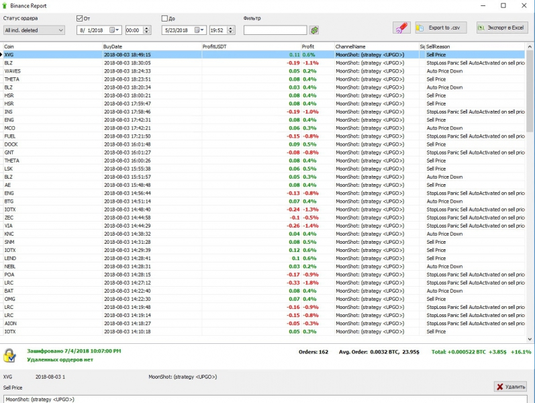Click the table scrollbar down arrow
This screenshot has width=535, height=403.
pyautogui.click(x=530, y=339)
